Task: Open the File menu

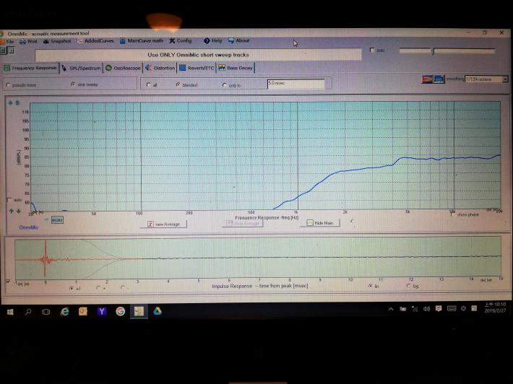Action: pyautogui.click(x=7, y=42)
